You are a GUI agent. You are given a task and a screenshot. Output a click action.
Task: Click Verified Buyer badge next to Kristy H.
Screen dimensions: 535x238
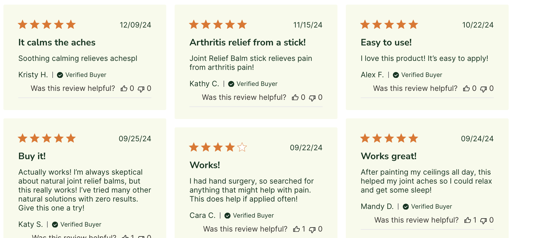click(82, 75)
